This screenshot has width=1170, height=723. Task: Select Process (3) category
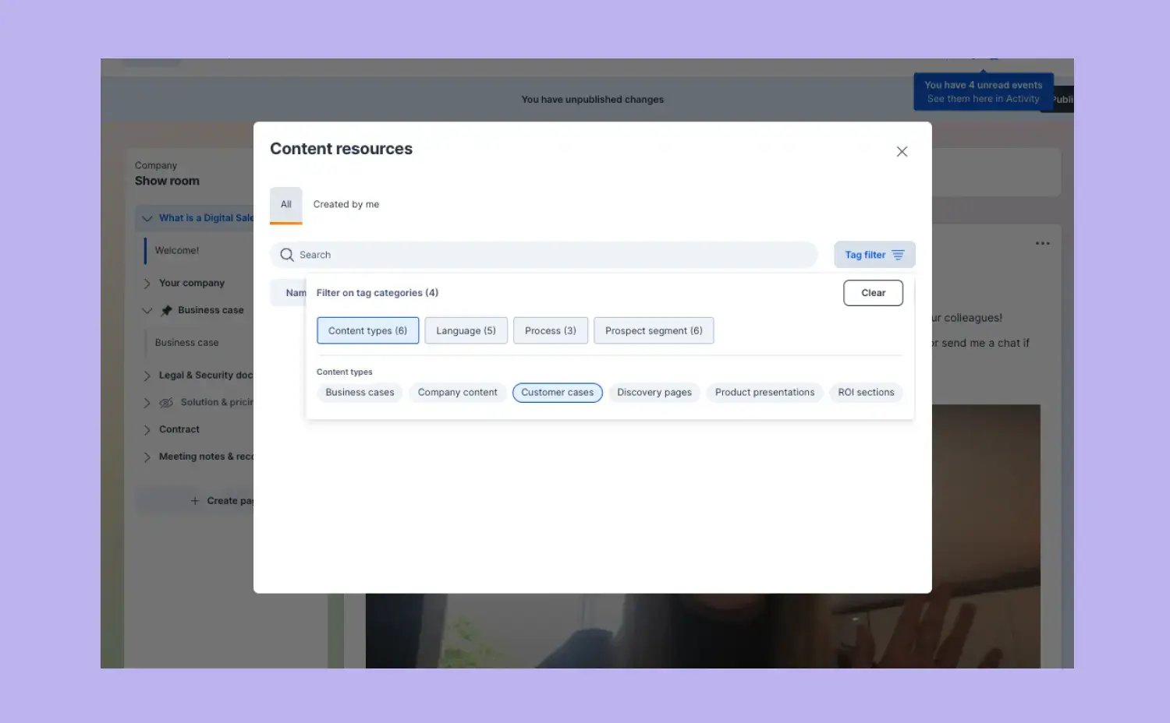(551, 330)
